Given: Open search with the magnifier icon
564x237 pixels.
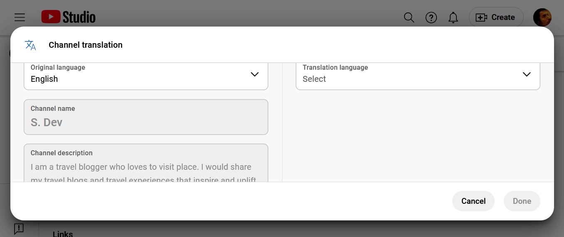Looking at the screenshot, I should tap(409, 17).
